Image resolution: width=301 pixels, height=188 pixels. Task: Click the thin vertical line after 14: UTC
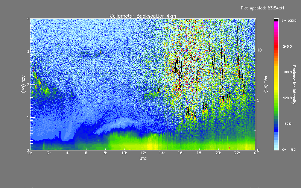click(167, 84)
